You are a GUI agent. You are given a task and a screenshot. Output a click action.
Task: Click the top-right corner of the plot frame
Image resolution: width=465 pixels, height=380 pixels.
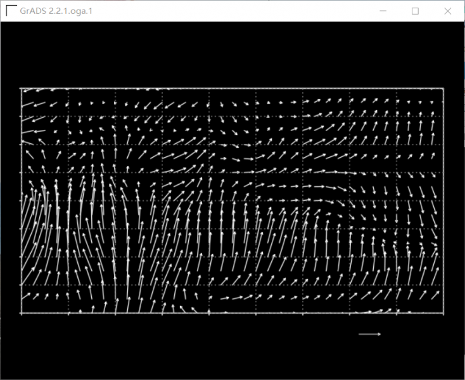point(443,89)
